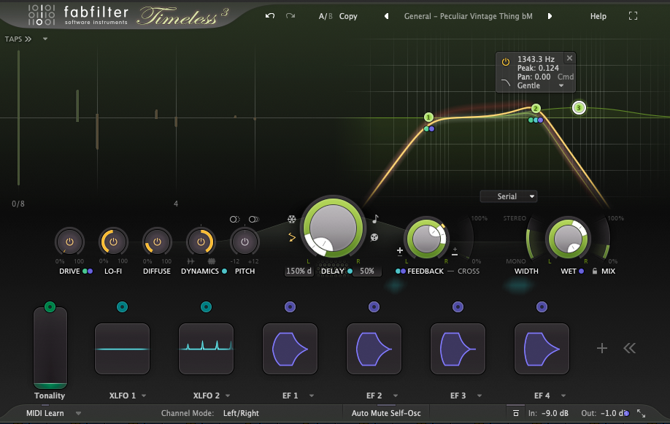Click the XLFO 2 modulation drag dot

point(206,307)
